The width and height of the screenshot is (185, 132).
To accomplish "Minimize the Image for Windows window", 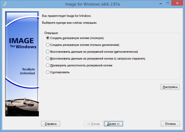I will click(161, 3).
